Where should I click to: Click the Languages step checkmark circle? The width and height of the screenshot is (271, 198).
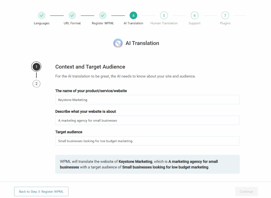[x=42, y=16]
